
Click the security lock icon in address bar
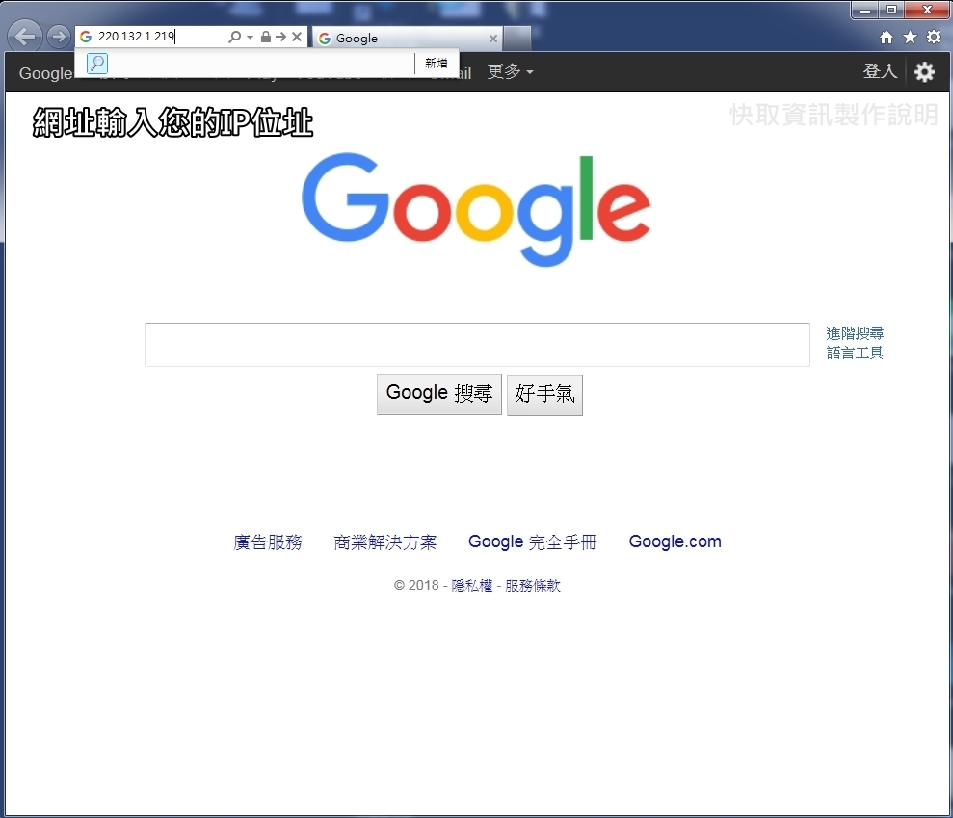point(266,37)
